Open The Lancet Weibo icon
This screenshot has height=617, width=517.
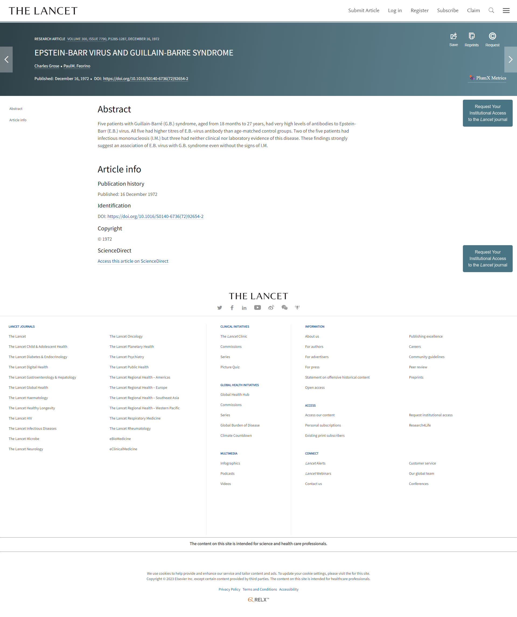click(x=271, y=307)
